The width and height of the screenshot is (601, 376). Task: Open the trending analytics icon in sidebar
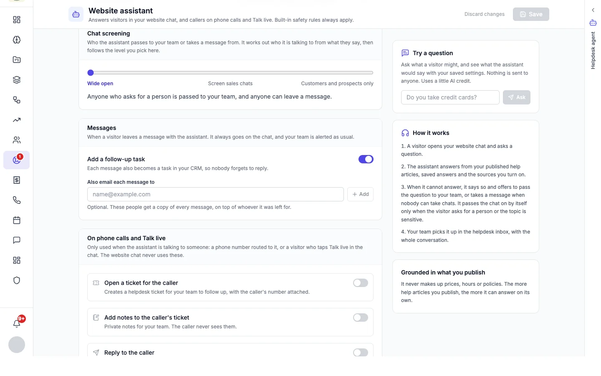(x=17, y=120)
